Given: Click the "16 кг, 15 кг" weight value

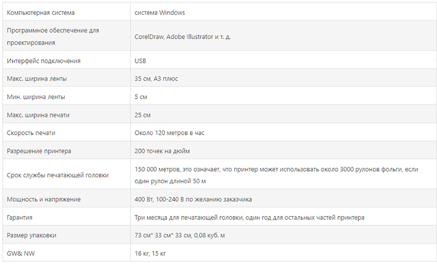Looking at the screenshot, I should click(x=150, y=253).
